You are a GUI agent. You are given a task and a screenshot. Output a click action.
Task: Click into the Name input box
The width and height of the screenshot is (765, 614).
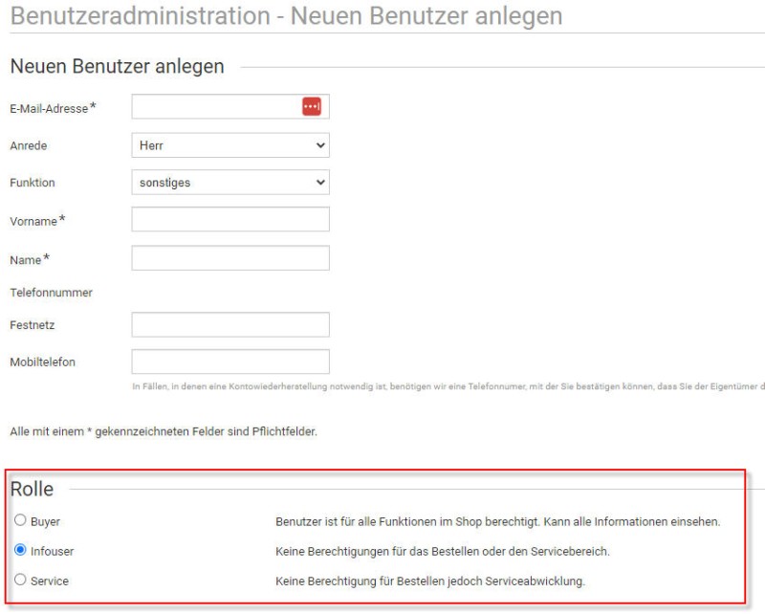(229, 258)
